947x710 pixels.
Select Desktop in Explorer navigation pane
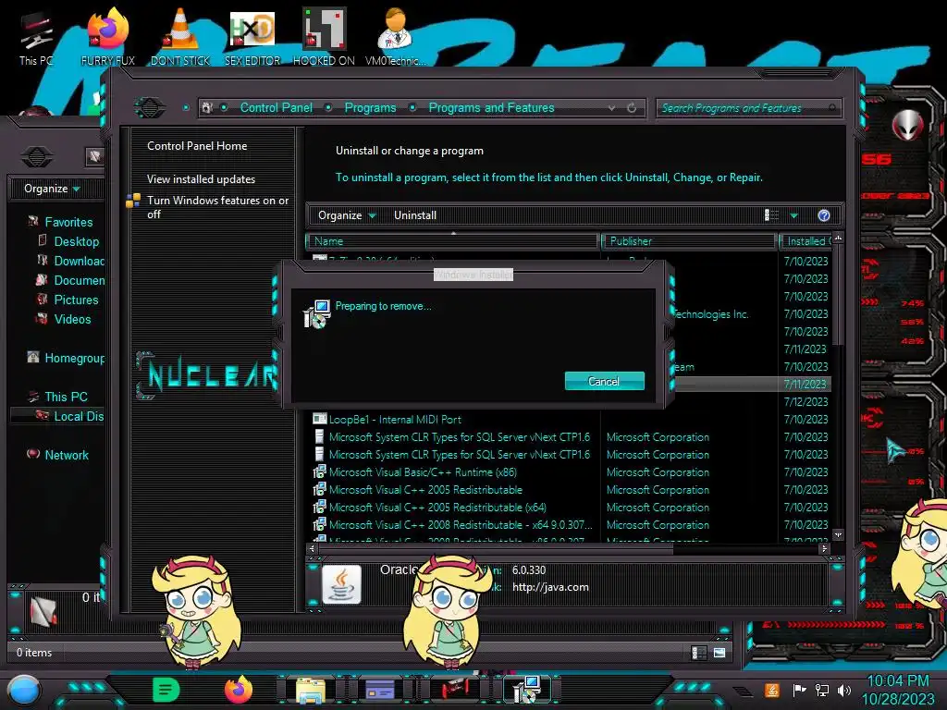click(76, 241)
